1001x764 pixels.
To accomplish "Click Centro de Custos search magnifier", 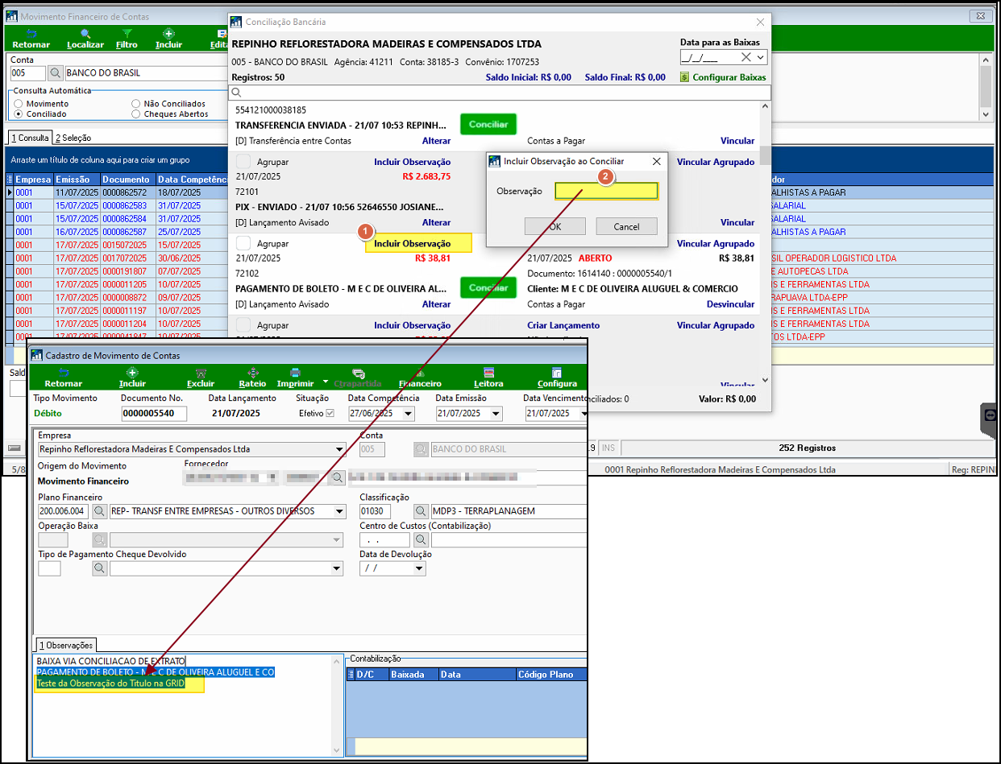I will (x=422, y=540).
